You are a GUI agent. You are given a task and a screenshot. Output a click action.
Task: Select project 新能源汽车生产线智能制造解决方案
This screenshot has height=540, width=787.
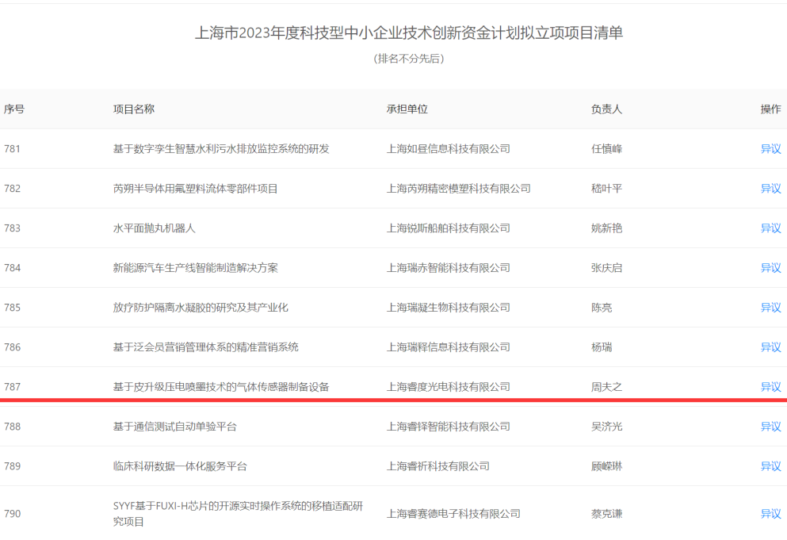coord(195,268)
